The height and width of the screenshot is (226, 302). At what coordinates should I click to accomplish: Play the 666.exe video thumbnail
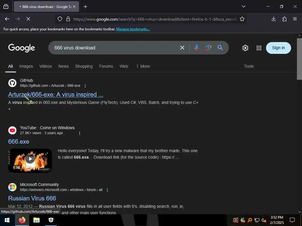pyautogui.click(x=30, y=161)
